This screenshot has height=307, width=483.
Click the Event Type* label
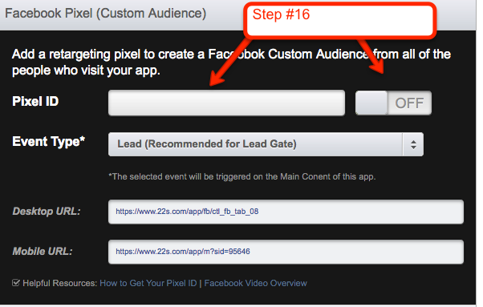(48, 142)
